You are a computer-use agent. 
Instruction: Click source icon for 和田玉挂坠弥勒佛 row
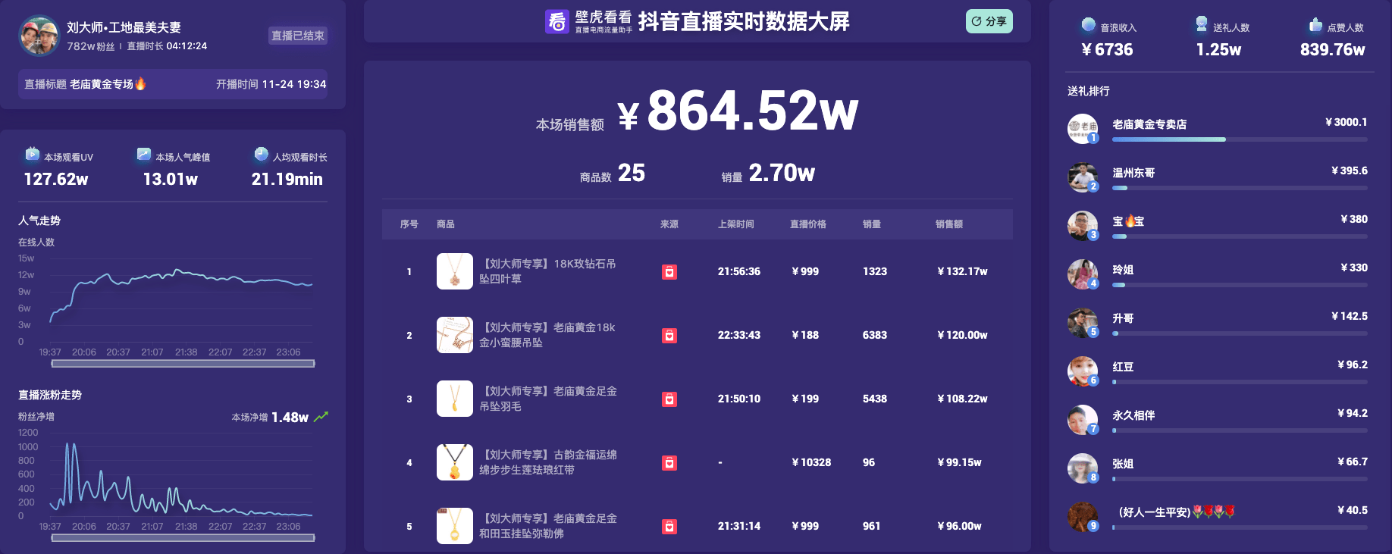(669, 526)
